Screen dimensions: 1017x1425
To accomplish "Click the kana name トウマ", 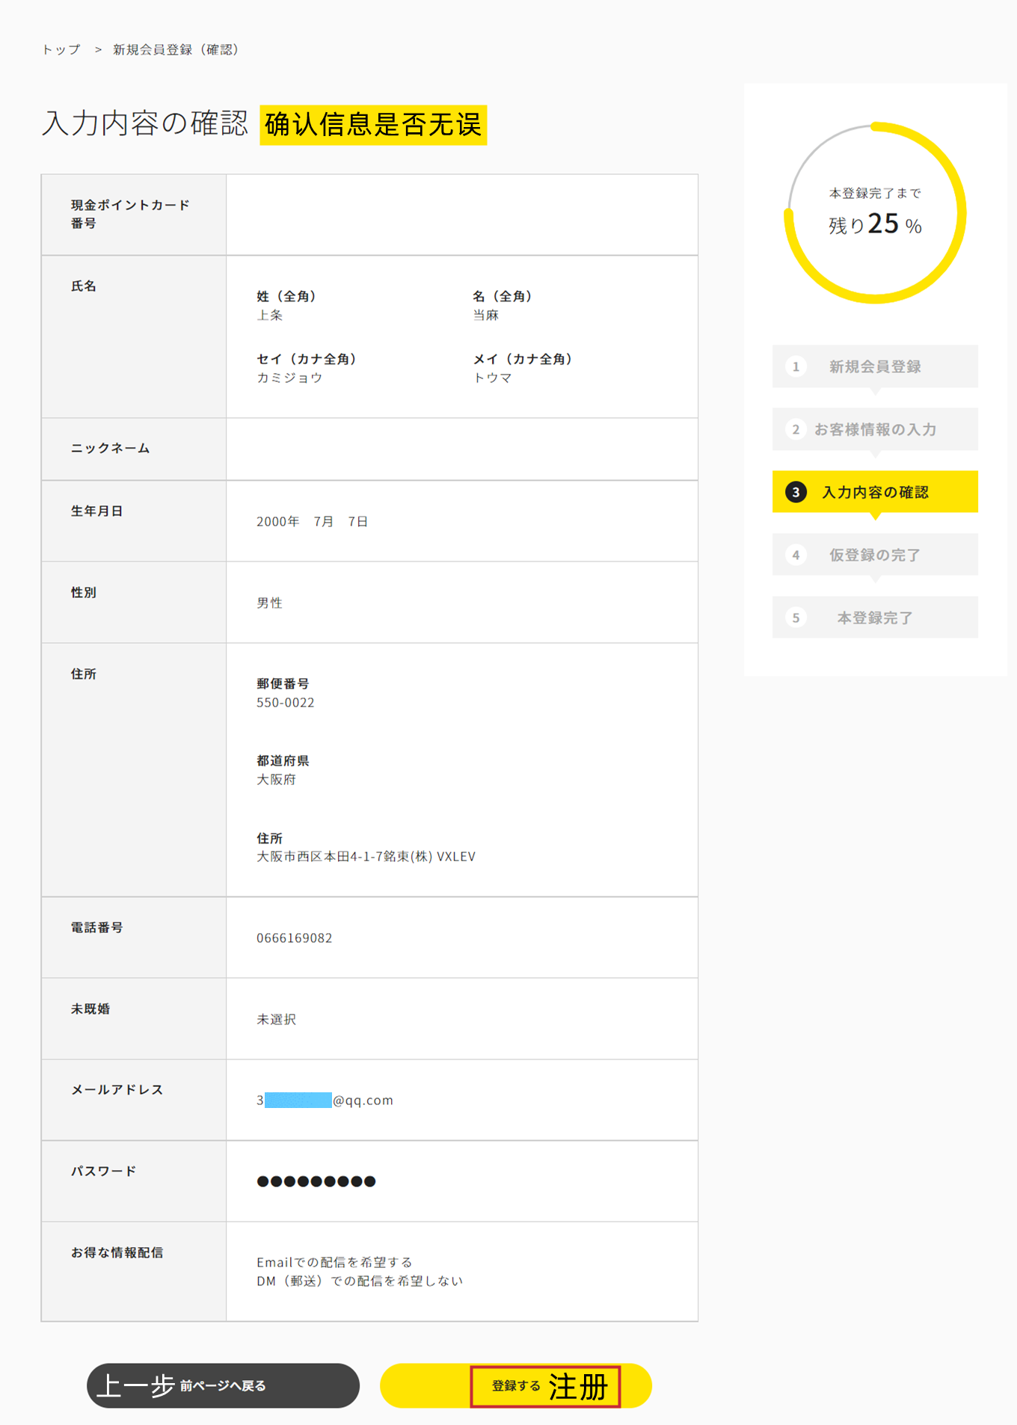I will pos(493,378).
